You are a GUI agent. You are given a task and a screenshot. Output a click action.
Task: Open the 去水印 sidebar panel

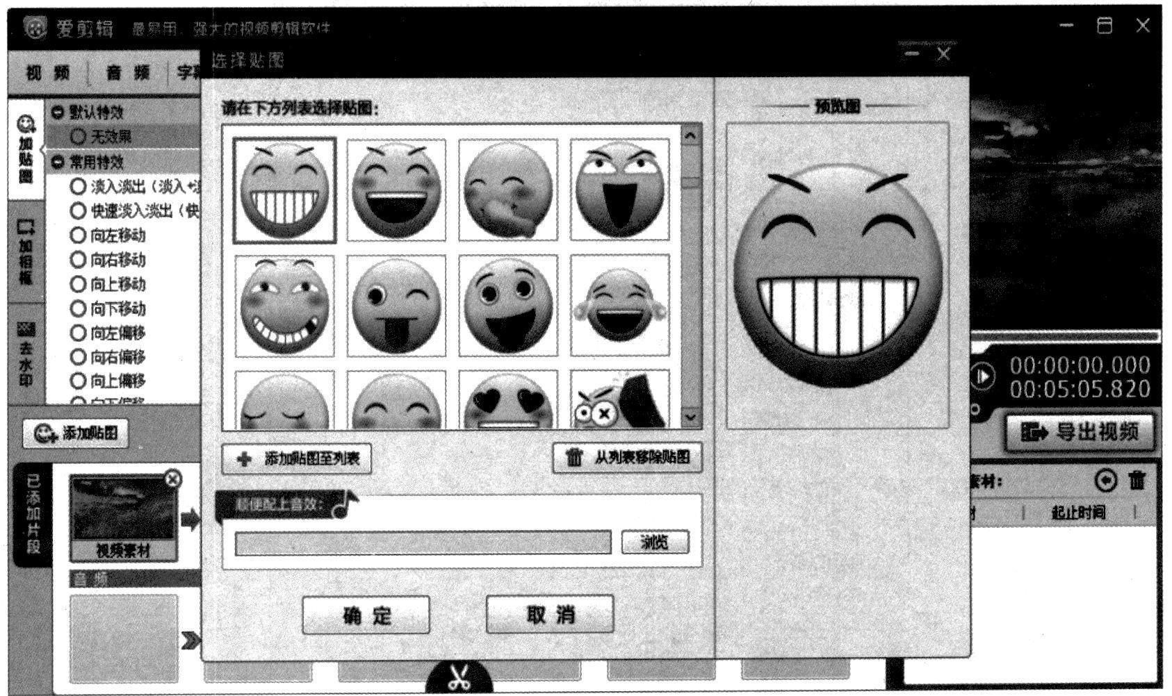26,354
